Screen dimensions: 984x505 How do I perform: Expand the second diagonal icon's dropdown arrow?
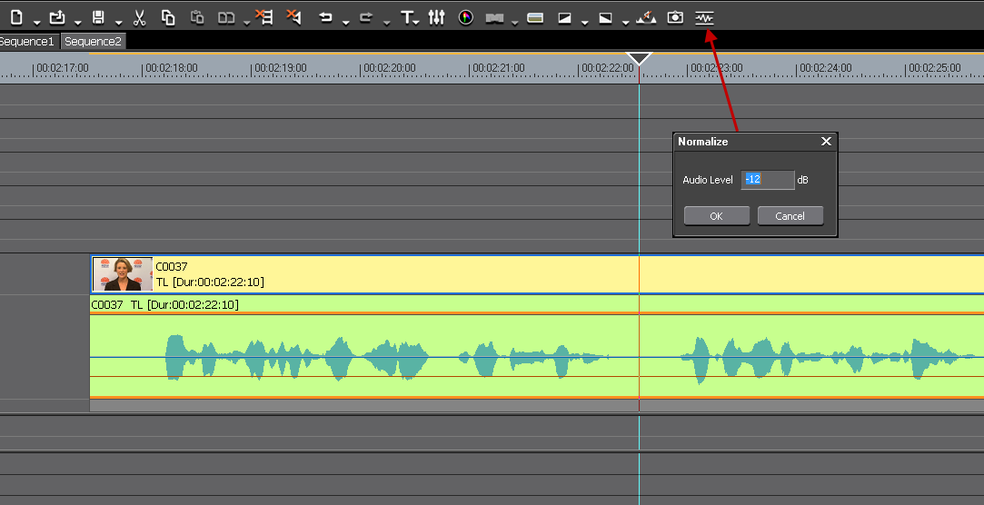[626, 23]
